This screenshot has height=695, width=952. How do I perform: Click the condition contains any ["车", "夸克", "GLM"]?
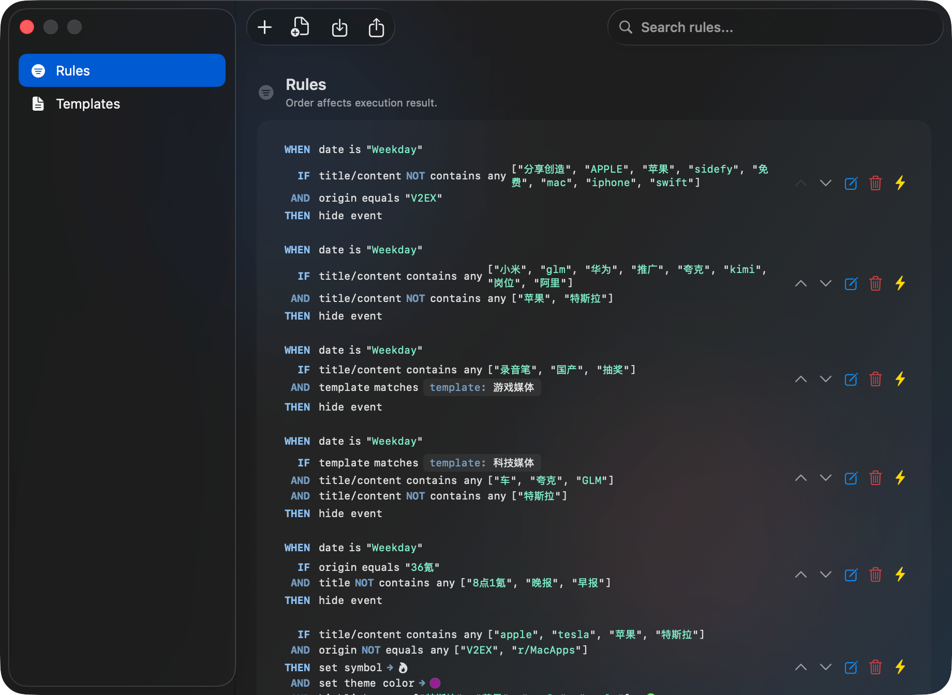[x=466, y=480]
